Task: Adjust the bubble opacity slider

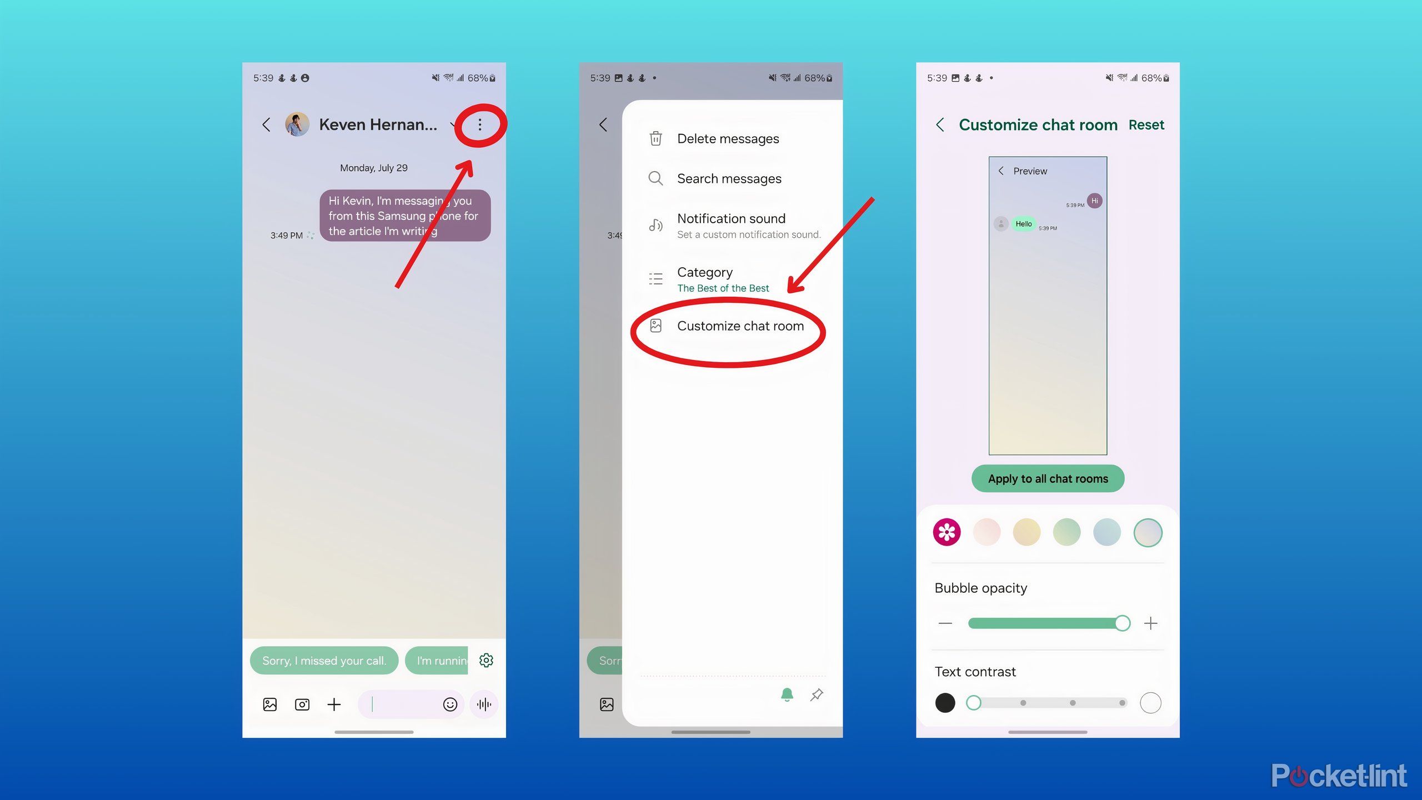Action: (1121, 623)
